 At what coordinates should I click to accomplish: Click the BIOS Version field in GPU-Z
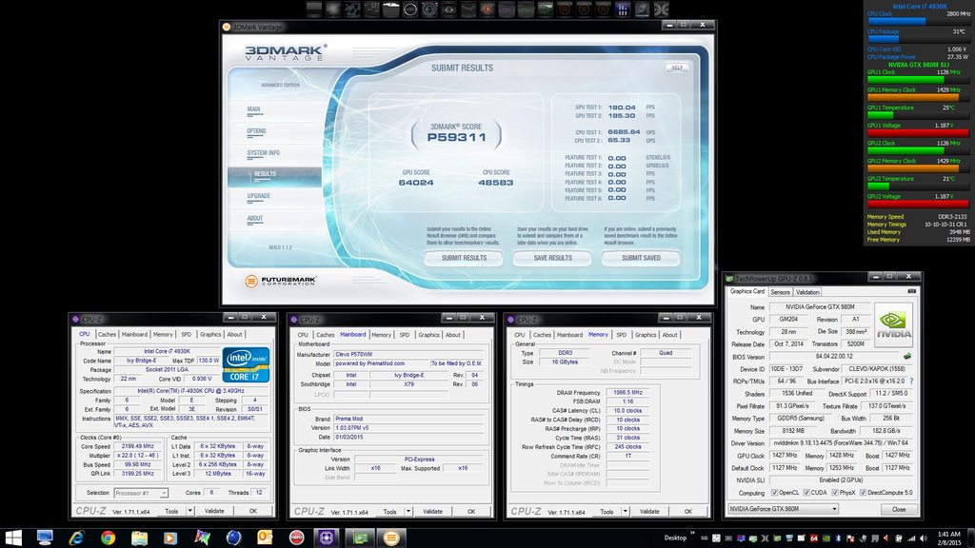(834, 357)
